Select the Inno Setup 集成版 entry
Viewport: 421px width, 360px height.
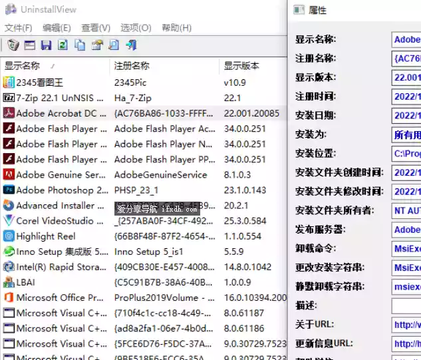(x=62, y=252)
